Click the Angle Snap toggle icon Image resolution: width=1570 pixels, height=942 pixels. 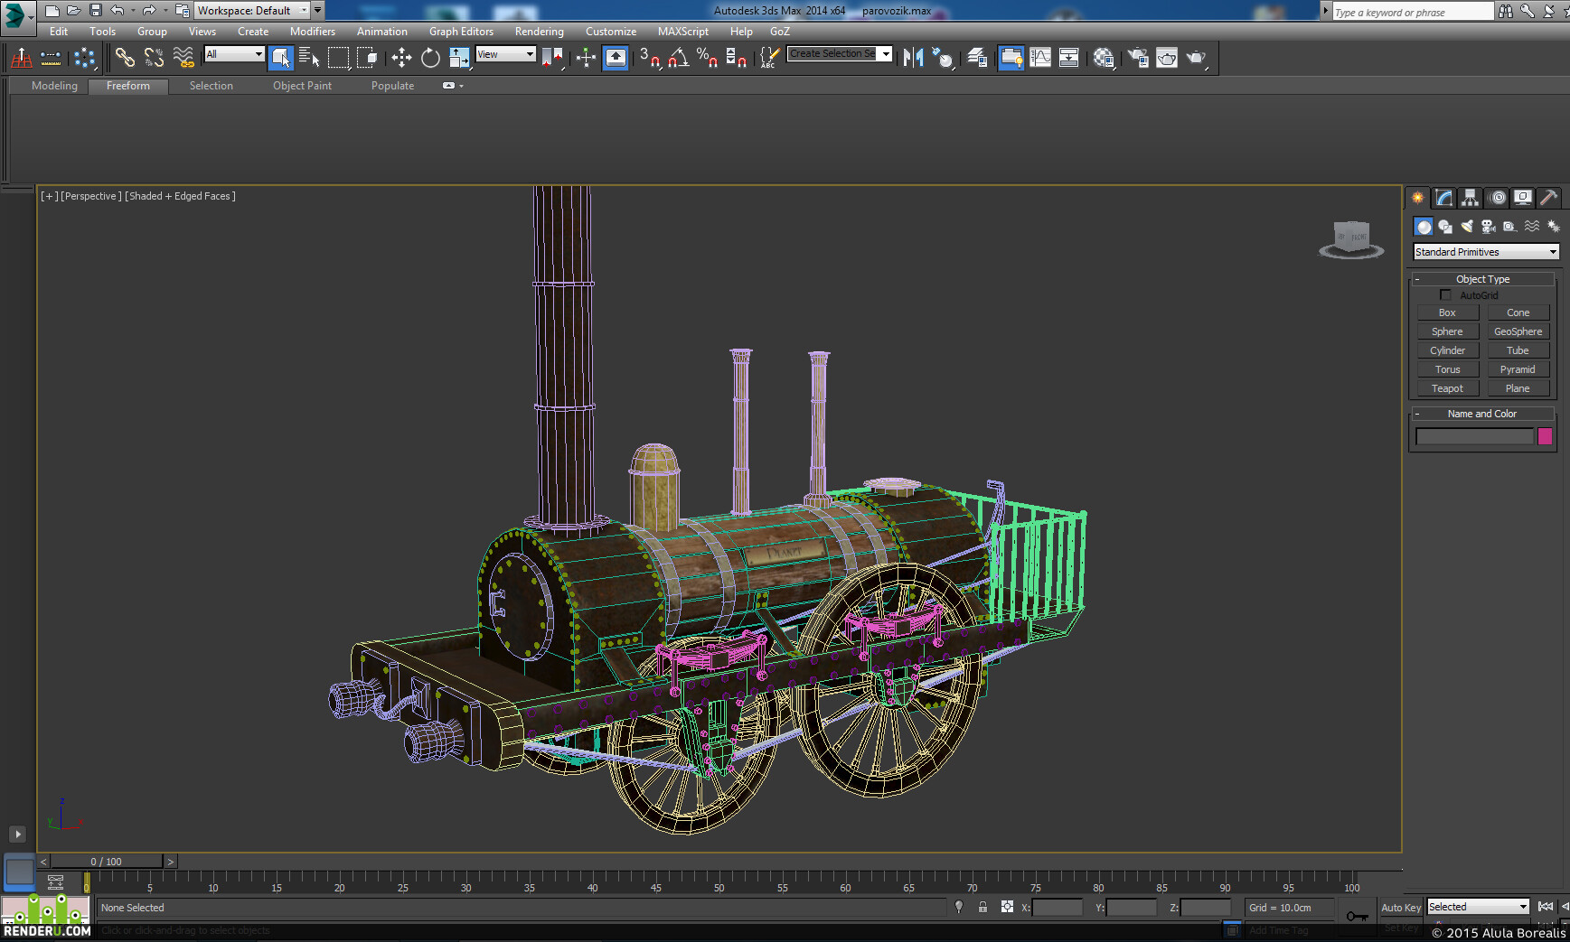tap(678, 58)
